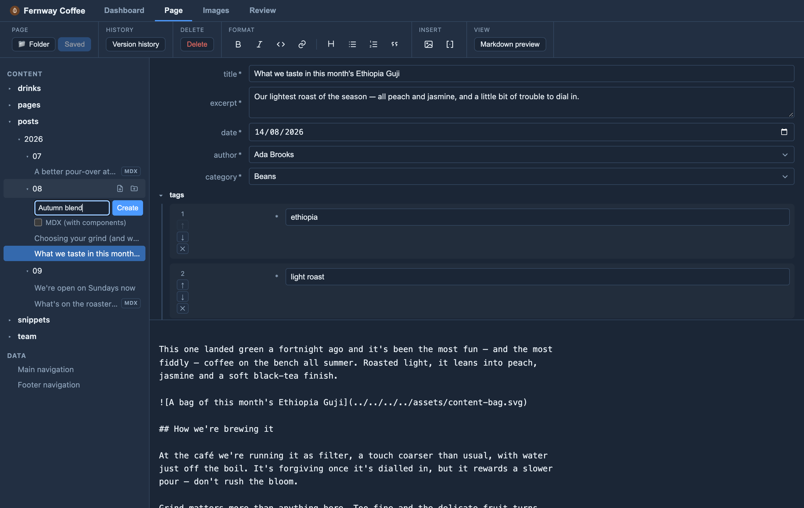804x508 pixels.
Task: Remove the ethiopia tag
Action: click(x=183, y=249)
